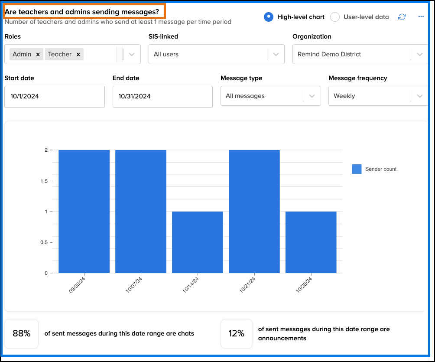The height and width of the screenshot is (362, 435).
Task: Click the 10/28/24 bar in chart
Action: 311,242
